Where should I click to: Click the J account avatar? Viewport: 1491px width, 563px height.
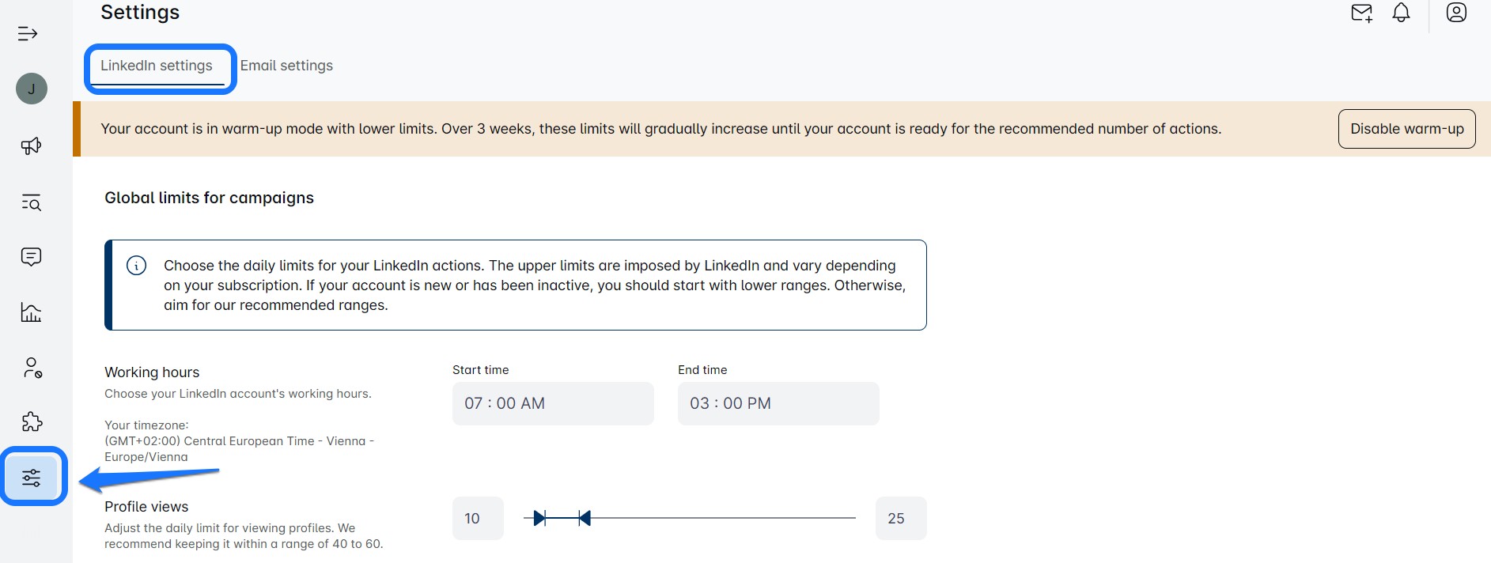click(x=32, y=89)
